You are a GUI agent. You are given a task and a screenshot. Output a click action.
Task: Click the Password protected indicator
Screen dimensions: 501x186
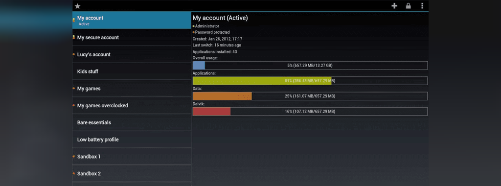pyautogui.click(x=211, y=32)
